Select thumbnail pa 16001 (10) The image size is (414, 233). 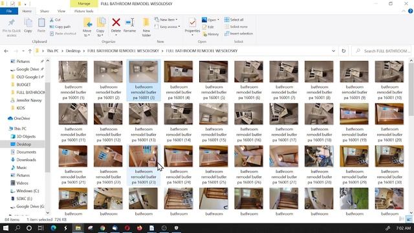point(389,80)
